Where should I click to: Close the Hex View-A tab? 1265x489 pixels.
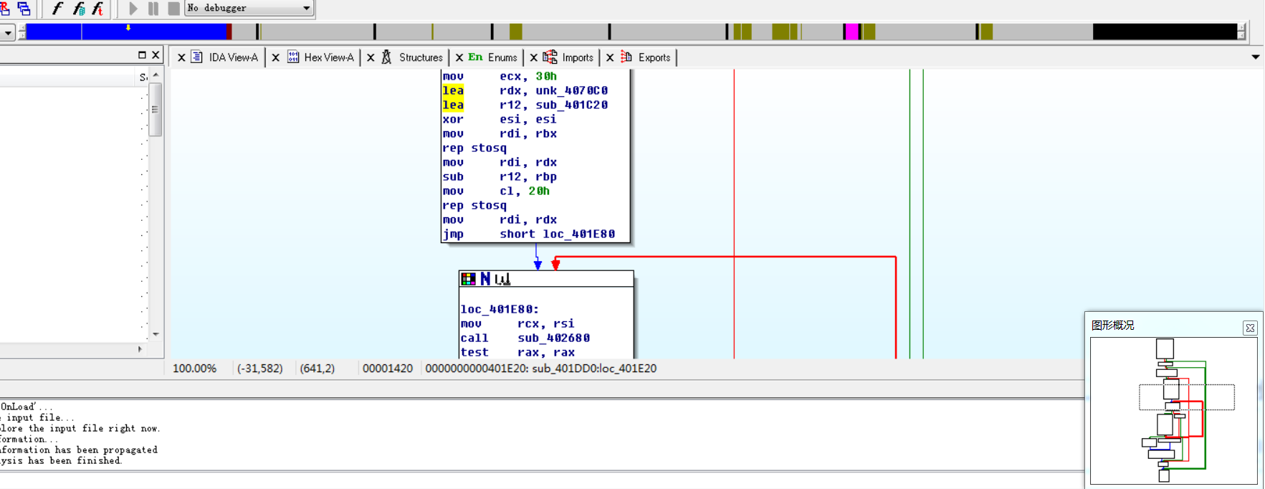coord(276,58)
